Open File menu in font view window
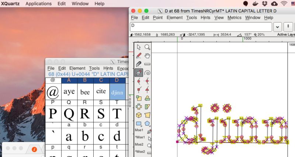The image size is (295, 157). [x=51, y=68]
